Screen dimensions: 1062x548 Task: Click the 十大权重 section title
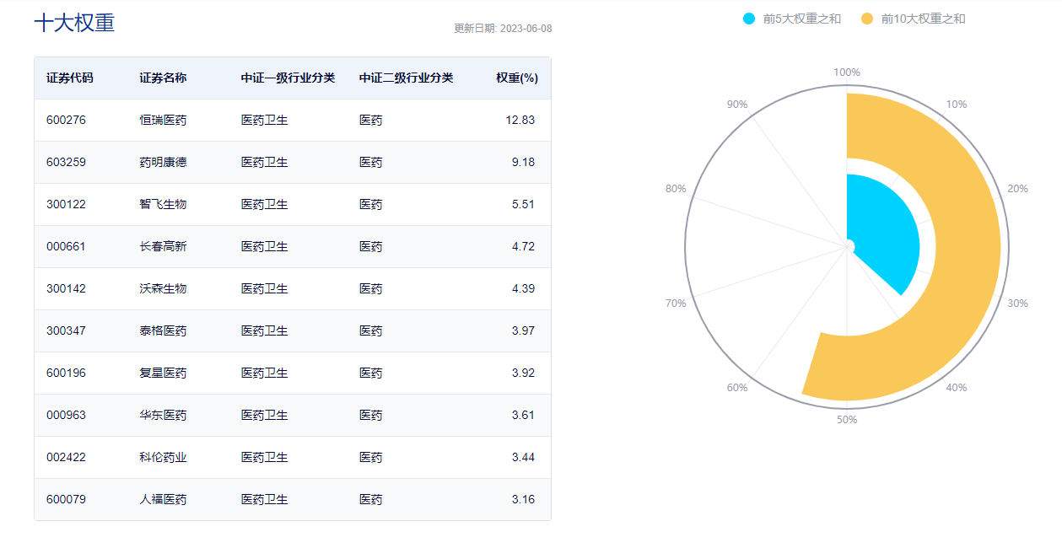[74, 23]
